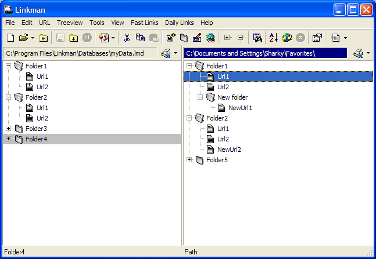The height and width of the screenshot is (259, 376).
Task: Click the folder with blue asterisk icon
Action: 43,38
